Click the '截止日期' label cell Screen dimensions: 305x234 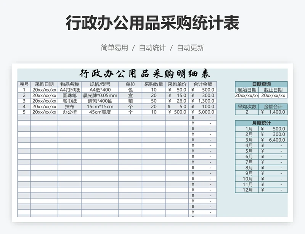[273, 90]
